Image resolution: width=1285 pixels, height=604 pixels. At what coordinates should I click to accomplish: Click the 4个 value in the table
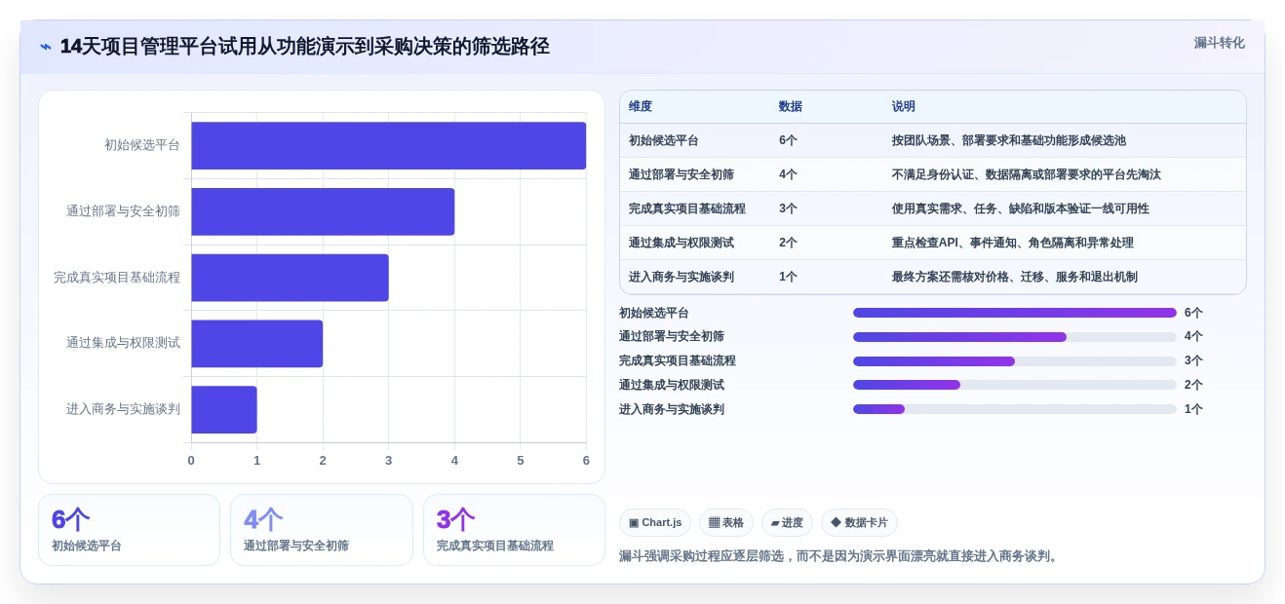[788, 174]
